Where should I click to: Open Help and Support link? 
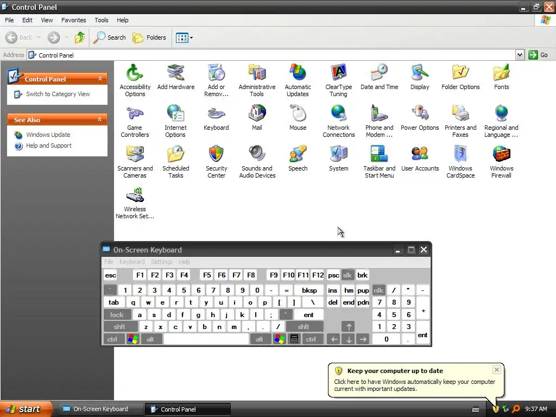pos(49,146)
